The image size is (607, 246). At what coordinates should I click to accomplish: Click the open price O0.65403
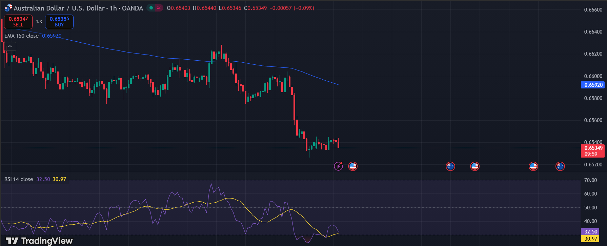tap(178, 8)
